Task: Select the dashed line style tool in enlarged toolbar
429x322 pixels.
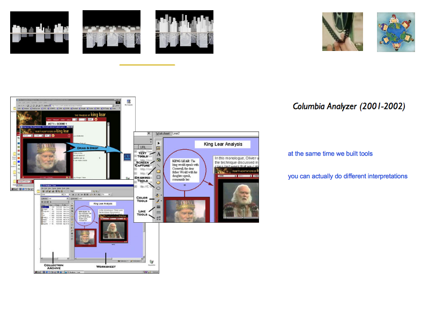Action: (158, 213)
